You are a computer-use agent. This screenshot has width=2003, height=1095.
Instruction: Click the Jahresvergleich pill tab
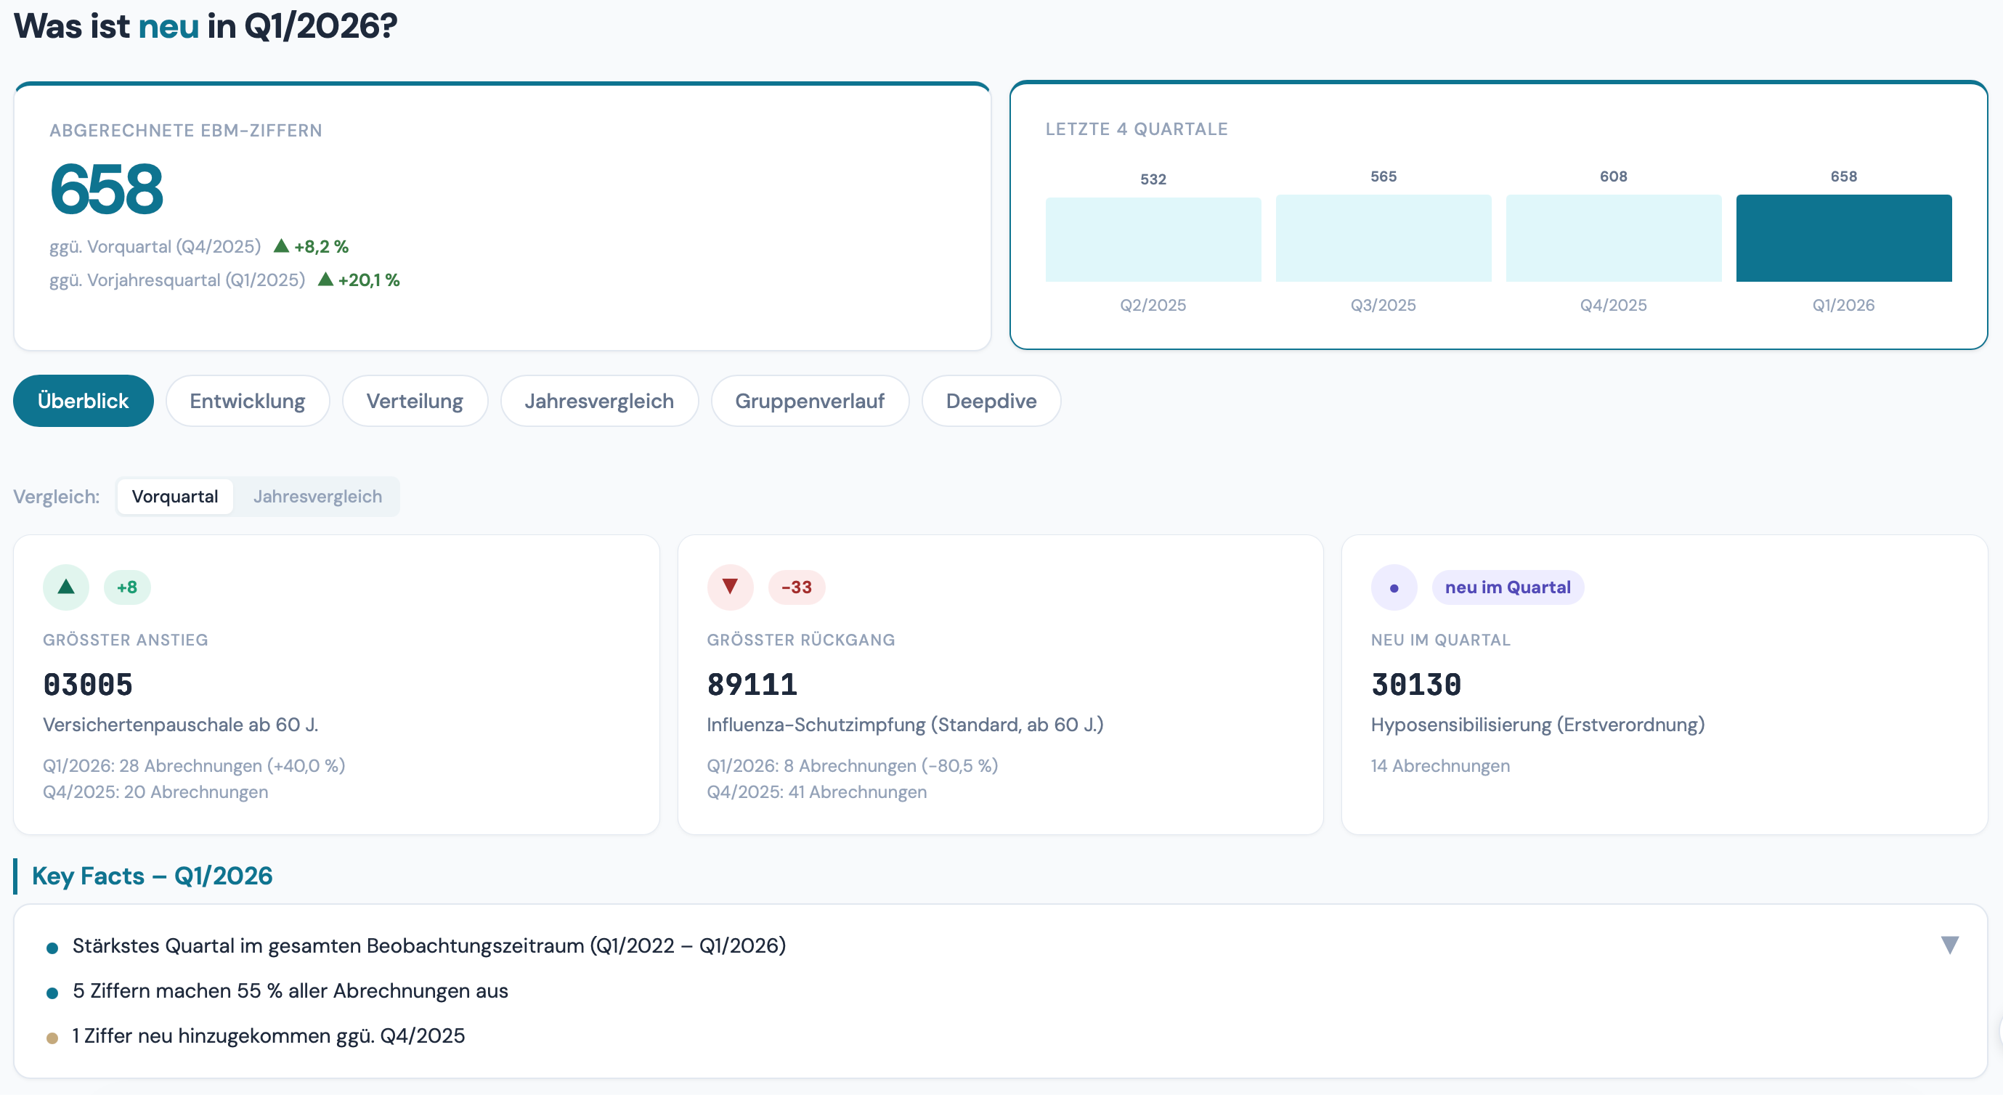pos(599,401)
